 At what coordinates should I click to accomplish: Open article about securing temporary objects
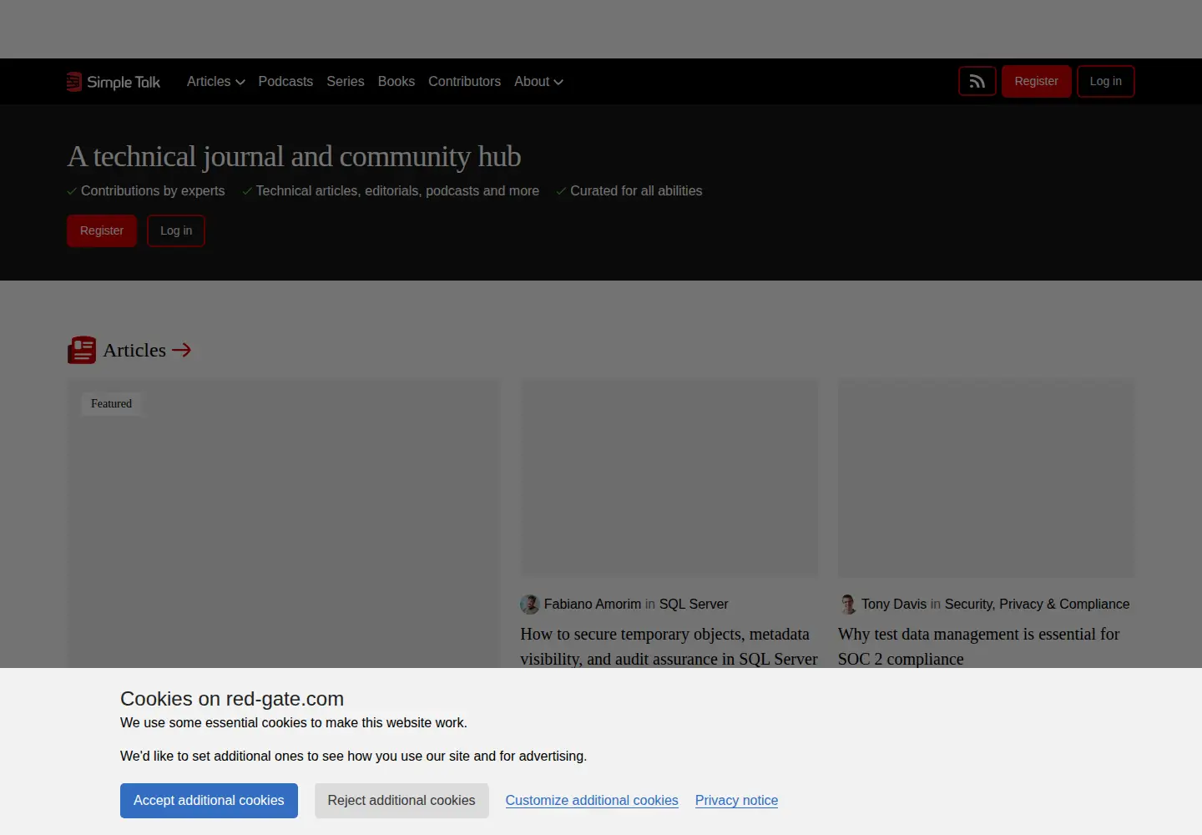pyautogui.click(x=669, y=646)
